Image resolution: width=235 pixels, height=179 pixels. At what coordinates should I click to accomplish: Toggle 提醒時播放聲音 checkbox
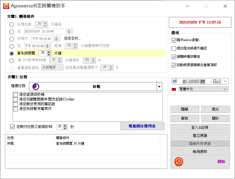click(x=174, y=57)
